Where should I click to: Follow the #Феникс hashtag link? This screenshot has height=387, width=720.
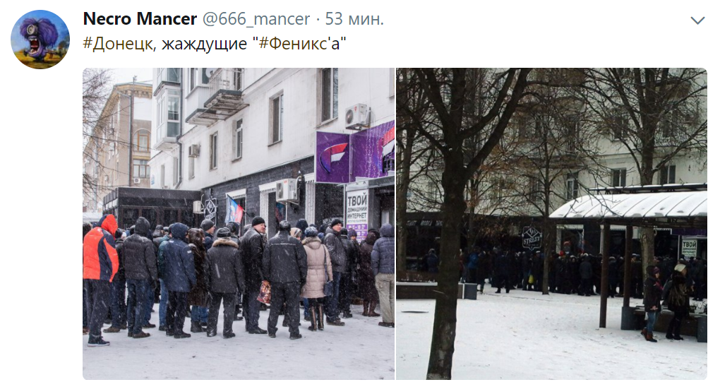click(292, 44)
